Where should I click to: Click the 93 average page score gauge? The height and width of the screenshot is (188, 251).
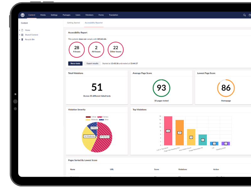point(161,88)
